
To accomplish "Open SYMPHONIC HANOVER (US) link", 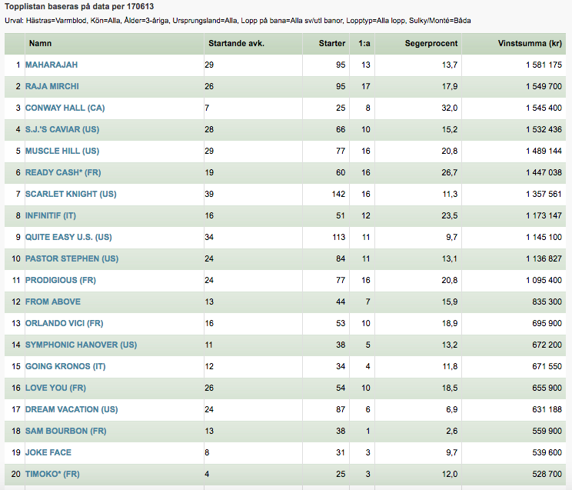I will tap(81, 345).
